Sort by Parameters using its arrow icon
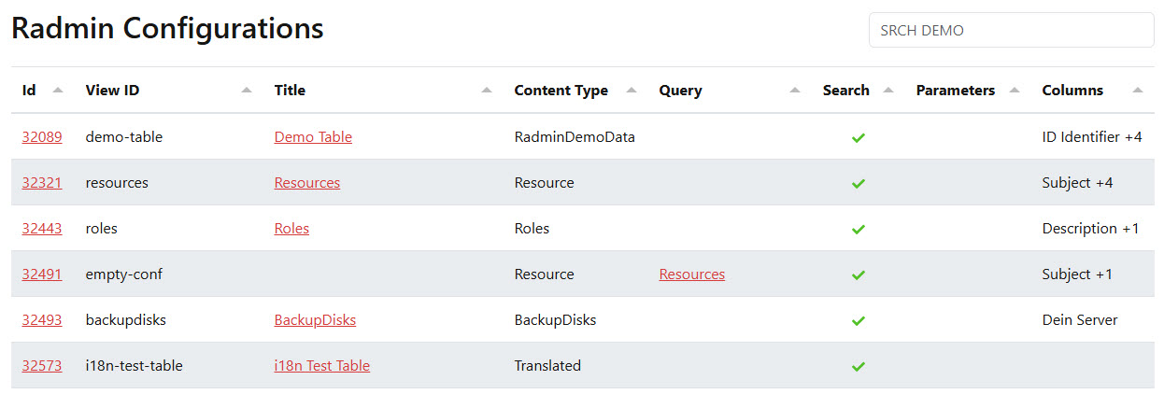The height and width of the screenshot is (394, 1164). point(1015,91)
